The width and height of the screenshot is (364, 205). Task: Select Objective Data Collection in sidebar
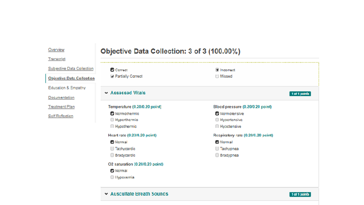point(71,78)
